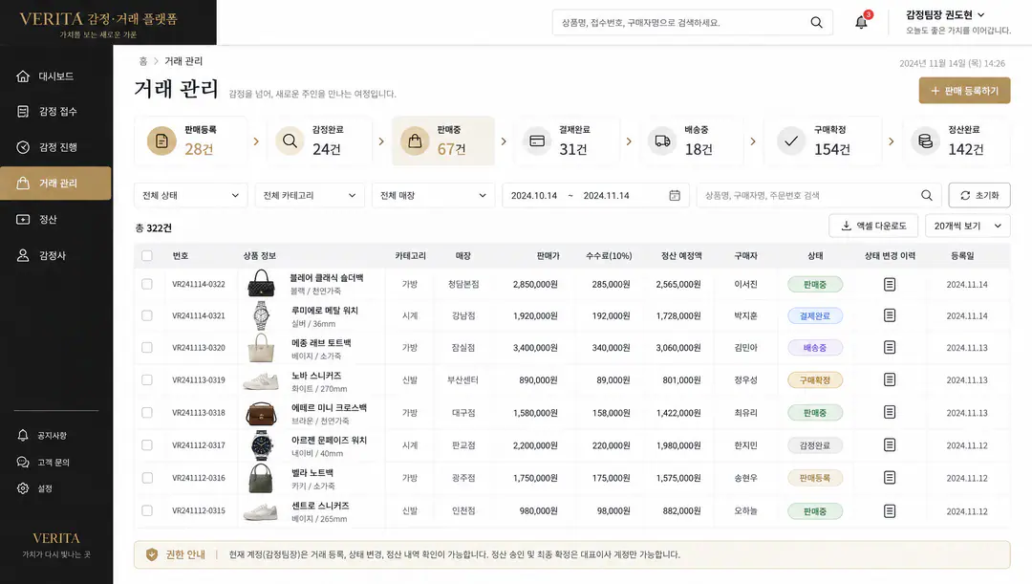
Task: Open status history icon for VR241113-0318
Action: [x=890, y=413]
